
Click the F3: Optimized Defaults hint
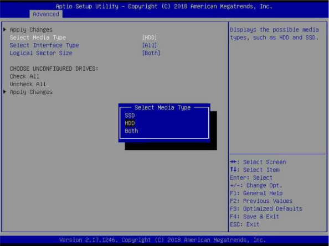(266, 209)
